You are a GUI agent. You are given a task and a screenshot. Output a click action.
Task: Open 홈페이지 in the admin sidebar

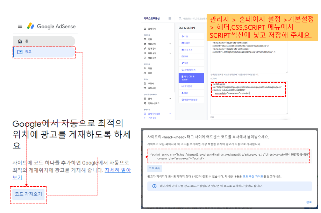point(152,29)
